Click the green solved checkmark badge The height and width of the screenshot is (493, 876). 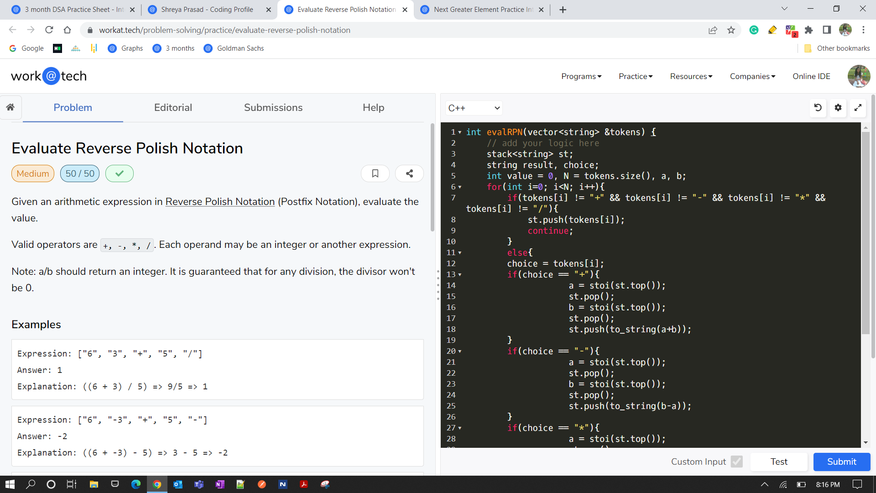(120, 173)
